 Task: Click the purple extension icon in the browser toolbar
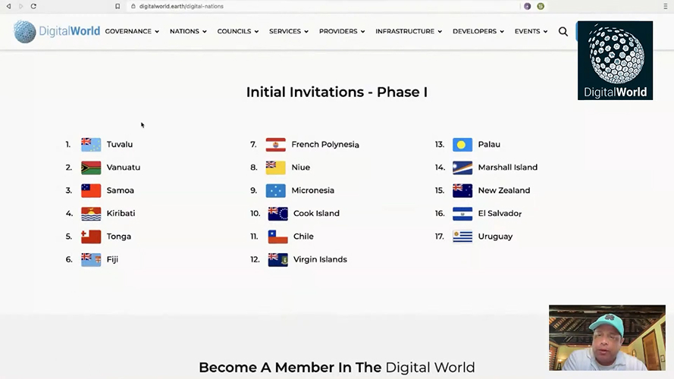(527, 6)
